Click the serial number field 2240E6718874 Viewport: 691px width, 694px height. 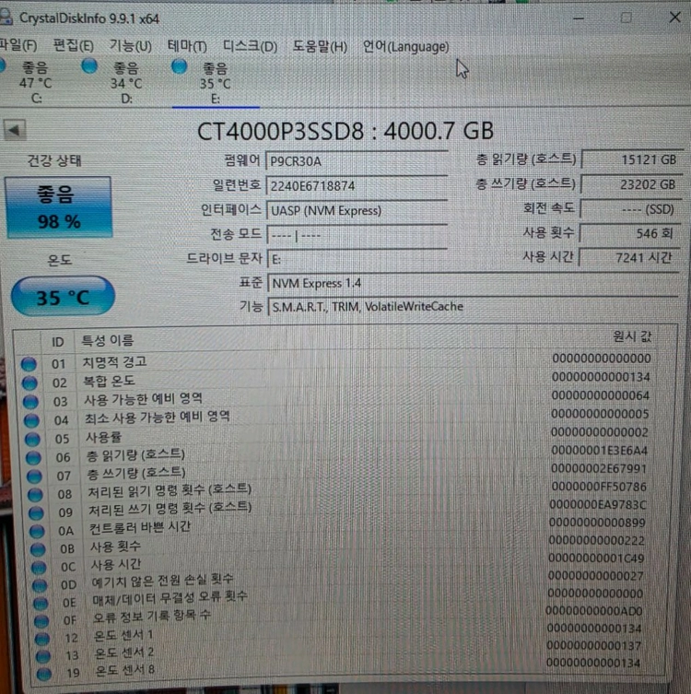(x=357, y=185)
